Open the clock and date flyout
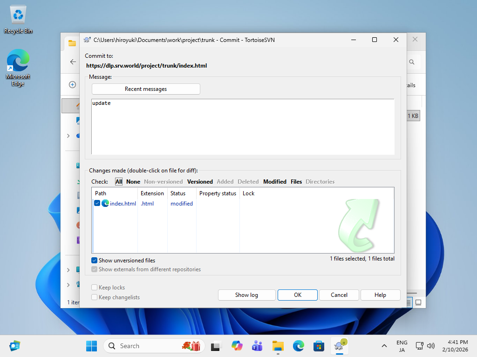Viewport: 477px width, 357px height. [x=455, y=346]
